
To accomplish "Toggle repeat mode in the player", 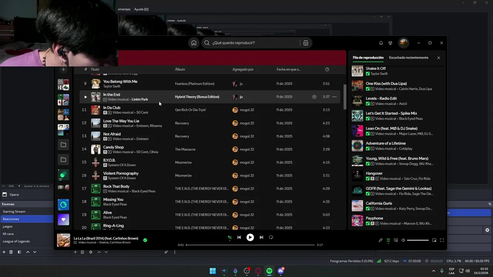I will [x=271, y=237].
